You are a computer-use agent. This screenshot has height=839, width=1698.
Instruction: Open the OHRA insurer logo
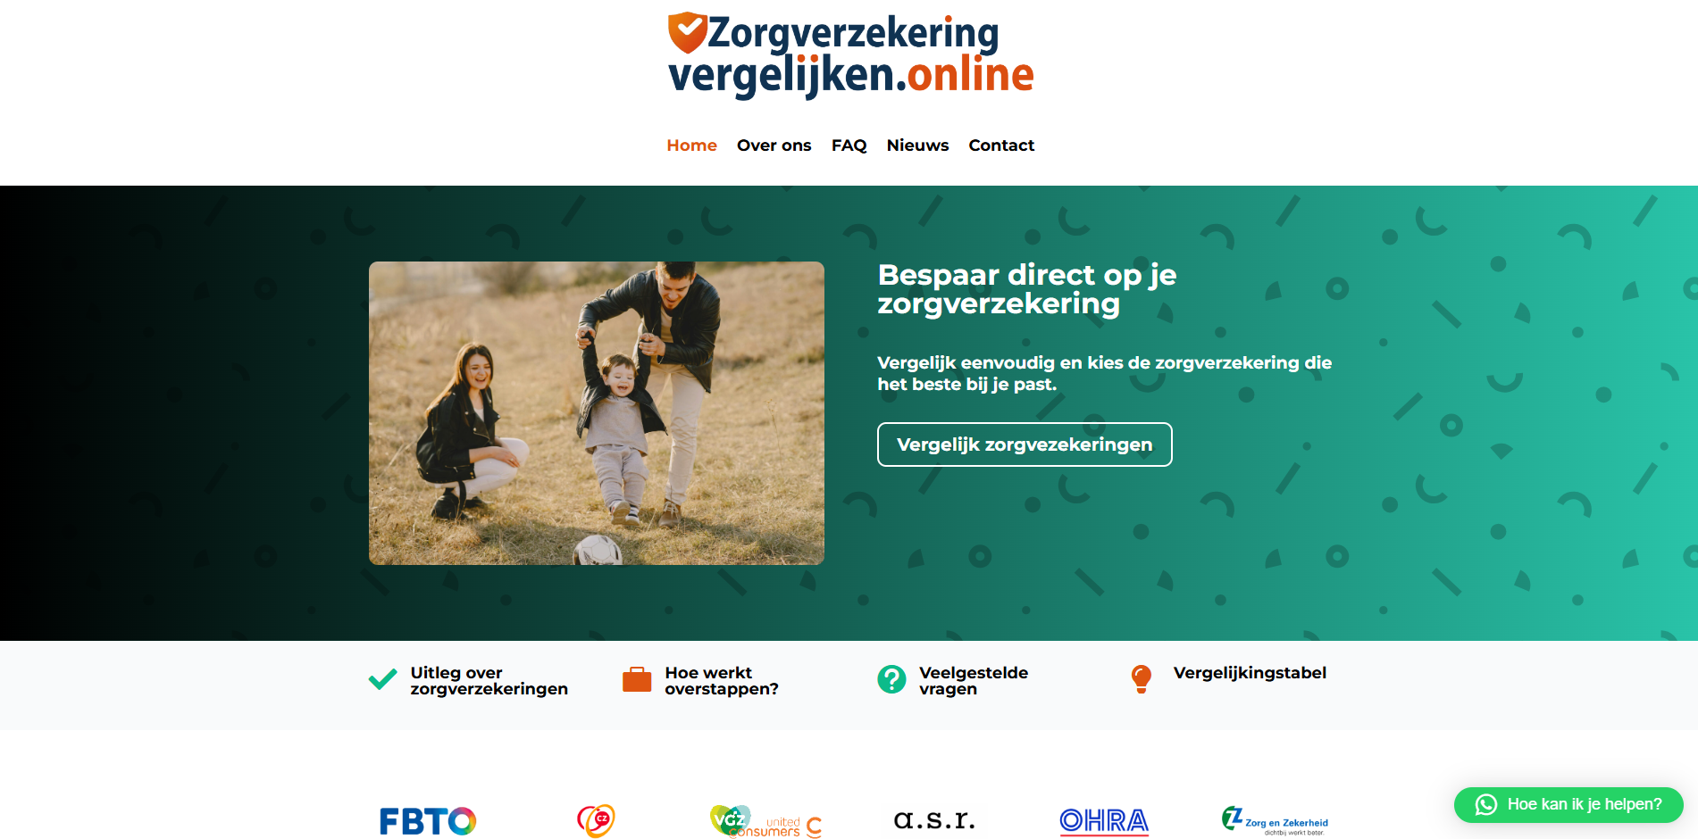(x=1104, y=821)
